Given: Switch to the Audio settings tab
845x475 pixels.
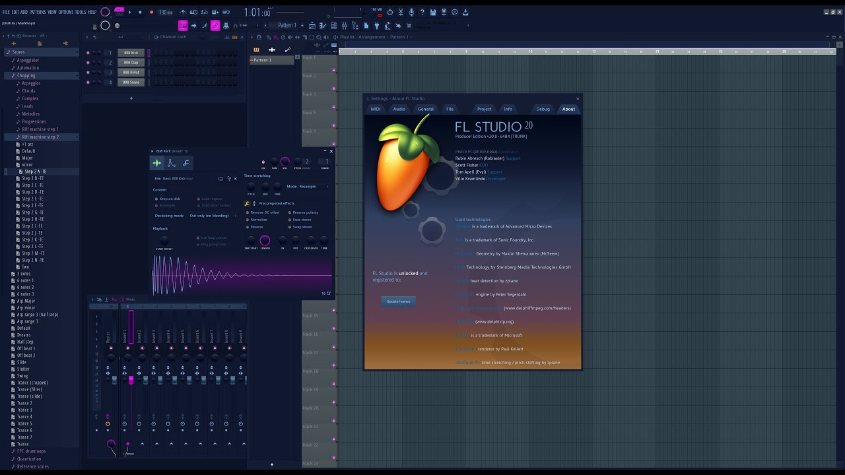Looking at the screenshot, I should pyautogui.click(x=399, y=109).
